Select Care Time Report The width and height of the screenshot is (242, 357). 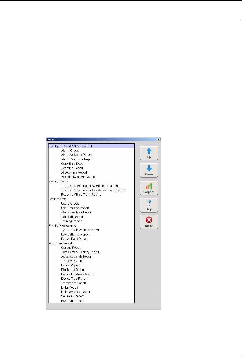(x=73, y=164)
